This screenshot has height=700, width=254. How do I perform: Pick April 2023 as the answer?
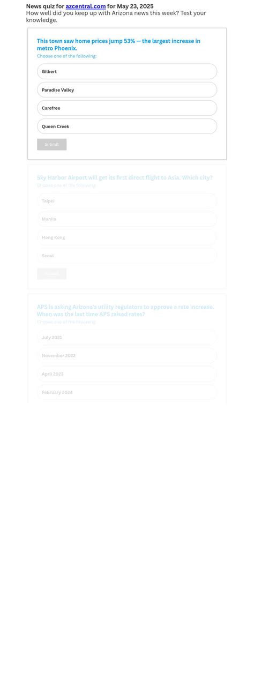127,374
